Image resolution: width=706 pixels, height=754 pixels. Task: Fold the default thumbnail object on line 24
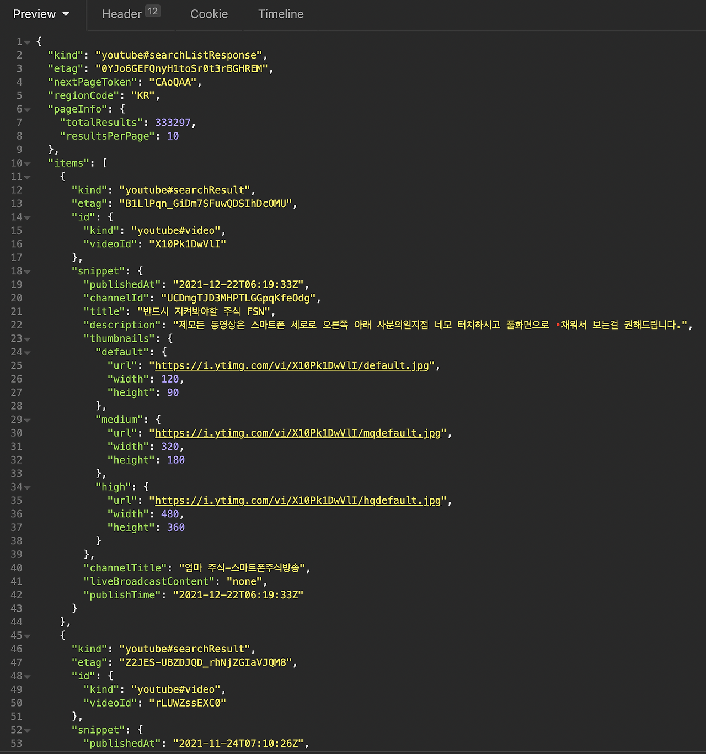point(28,352)
